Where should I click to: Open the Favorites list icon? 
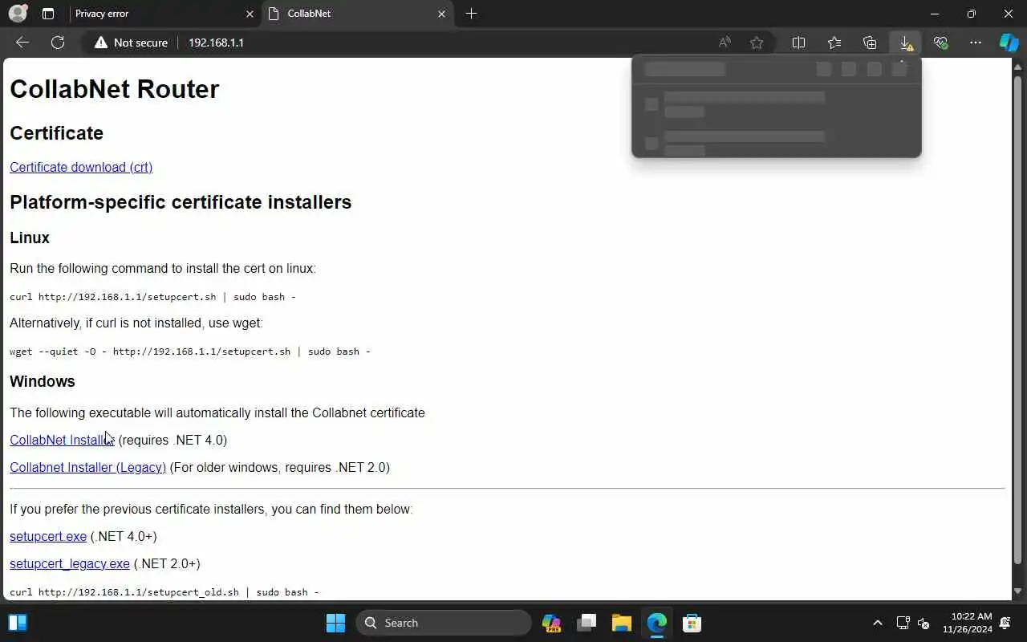pyautogui.click(x=834, y=43)
